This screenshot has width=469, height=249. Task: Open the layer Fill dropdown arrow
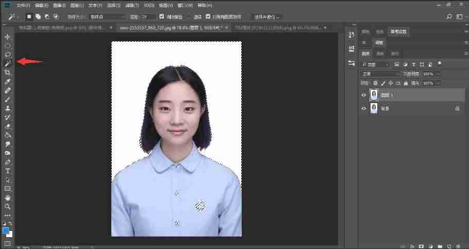(439, 83)
